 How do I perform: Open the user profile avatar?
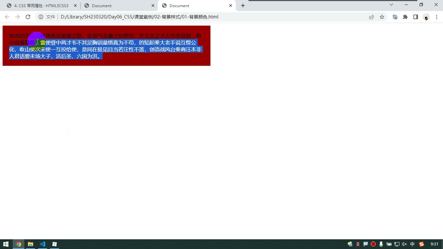426,17
